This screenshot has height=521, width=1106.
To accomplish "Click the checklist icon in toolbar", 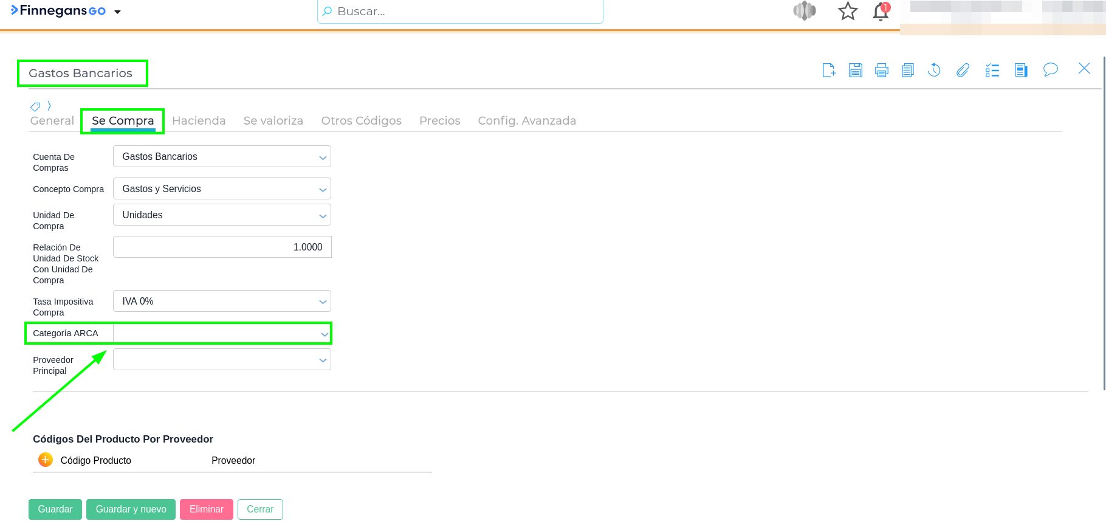I will click(x=992, y=71).
